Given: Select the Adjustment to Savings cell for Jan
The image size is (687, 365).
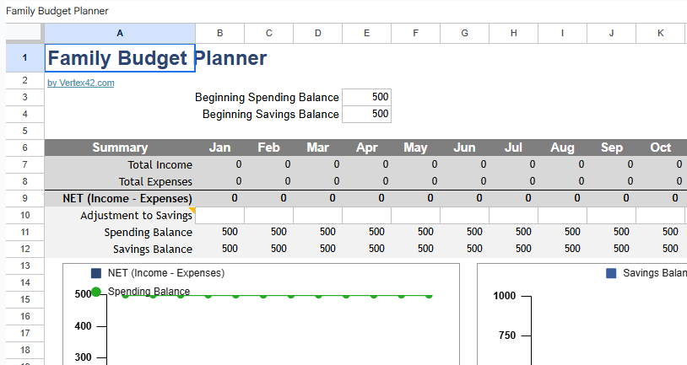Looking at the screenshot, I should 219,215.
